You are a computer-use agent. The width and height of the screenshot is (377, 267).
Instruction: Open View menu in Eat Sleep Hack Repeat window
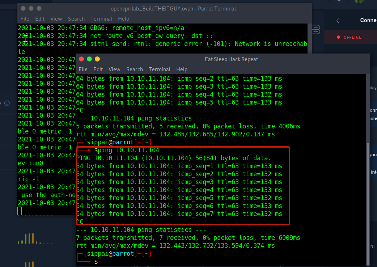point(114,69)
